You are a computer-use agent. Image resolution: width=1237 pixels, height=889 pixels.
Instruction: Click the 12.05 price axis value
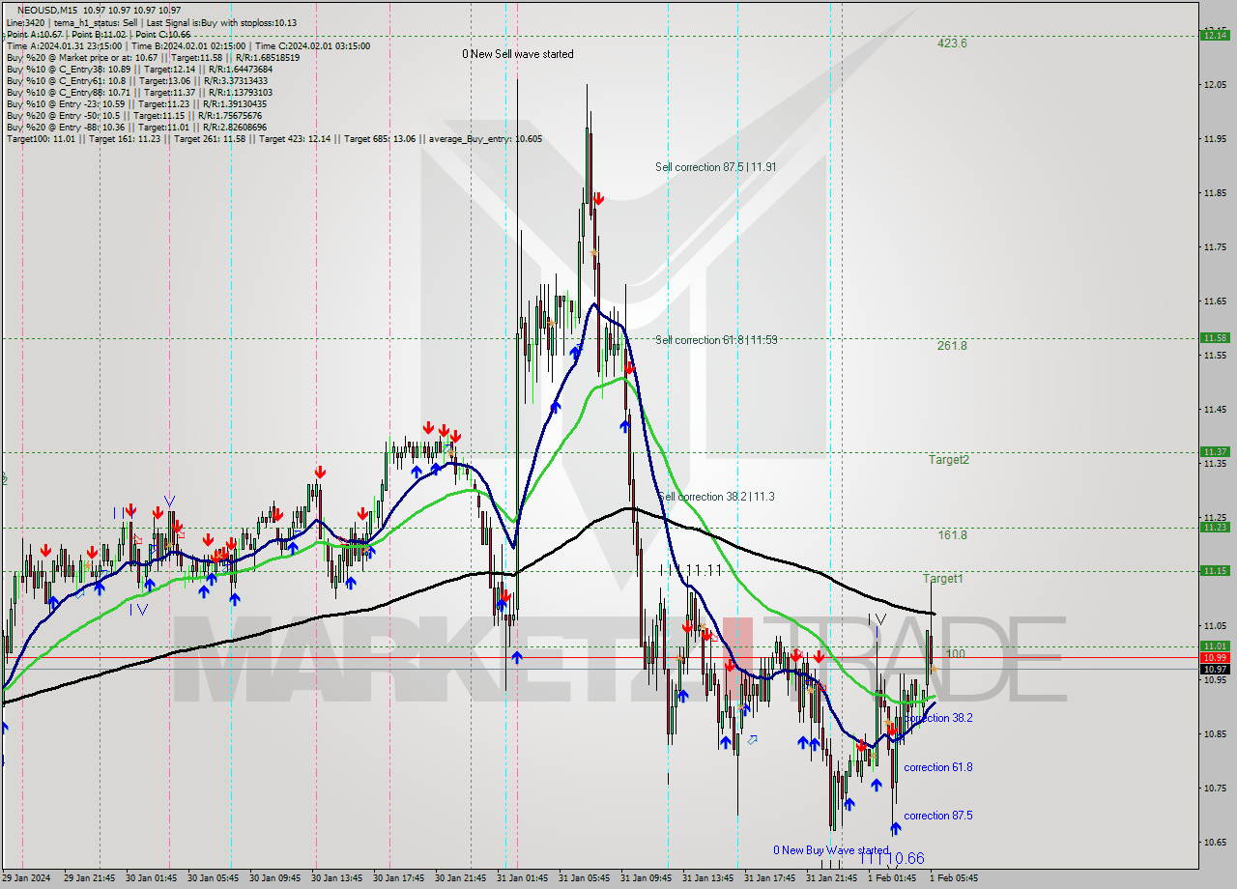tap(1215, 85)
